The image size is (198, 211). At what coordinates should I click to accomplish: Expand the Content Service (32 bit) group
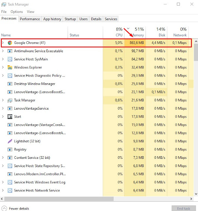tap(3, 158)
